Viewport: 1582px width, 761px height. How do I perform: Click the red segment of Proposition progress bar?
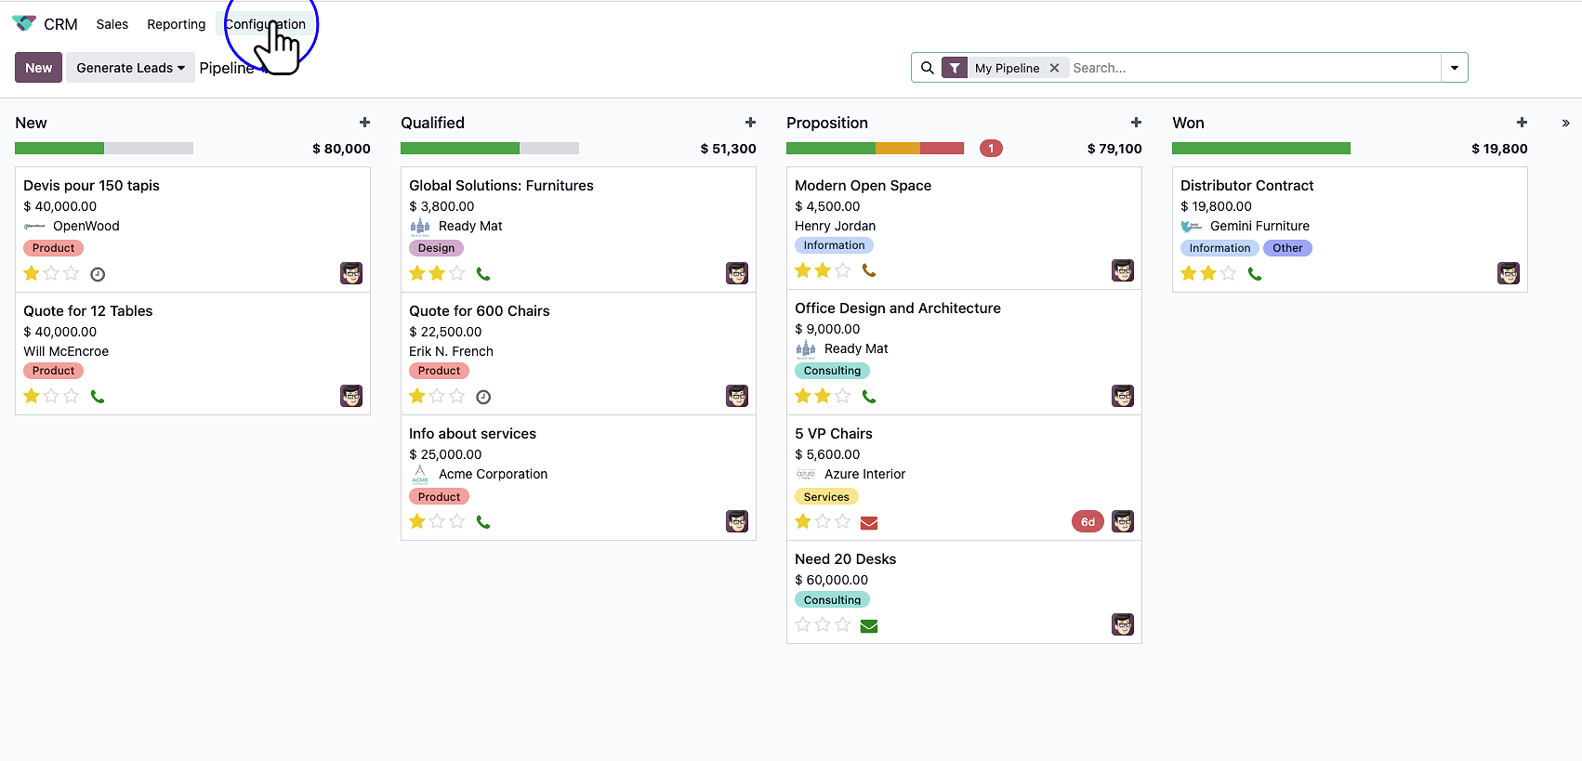click(x=942, y=149)
